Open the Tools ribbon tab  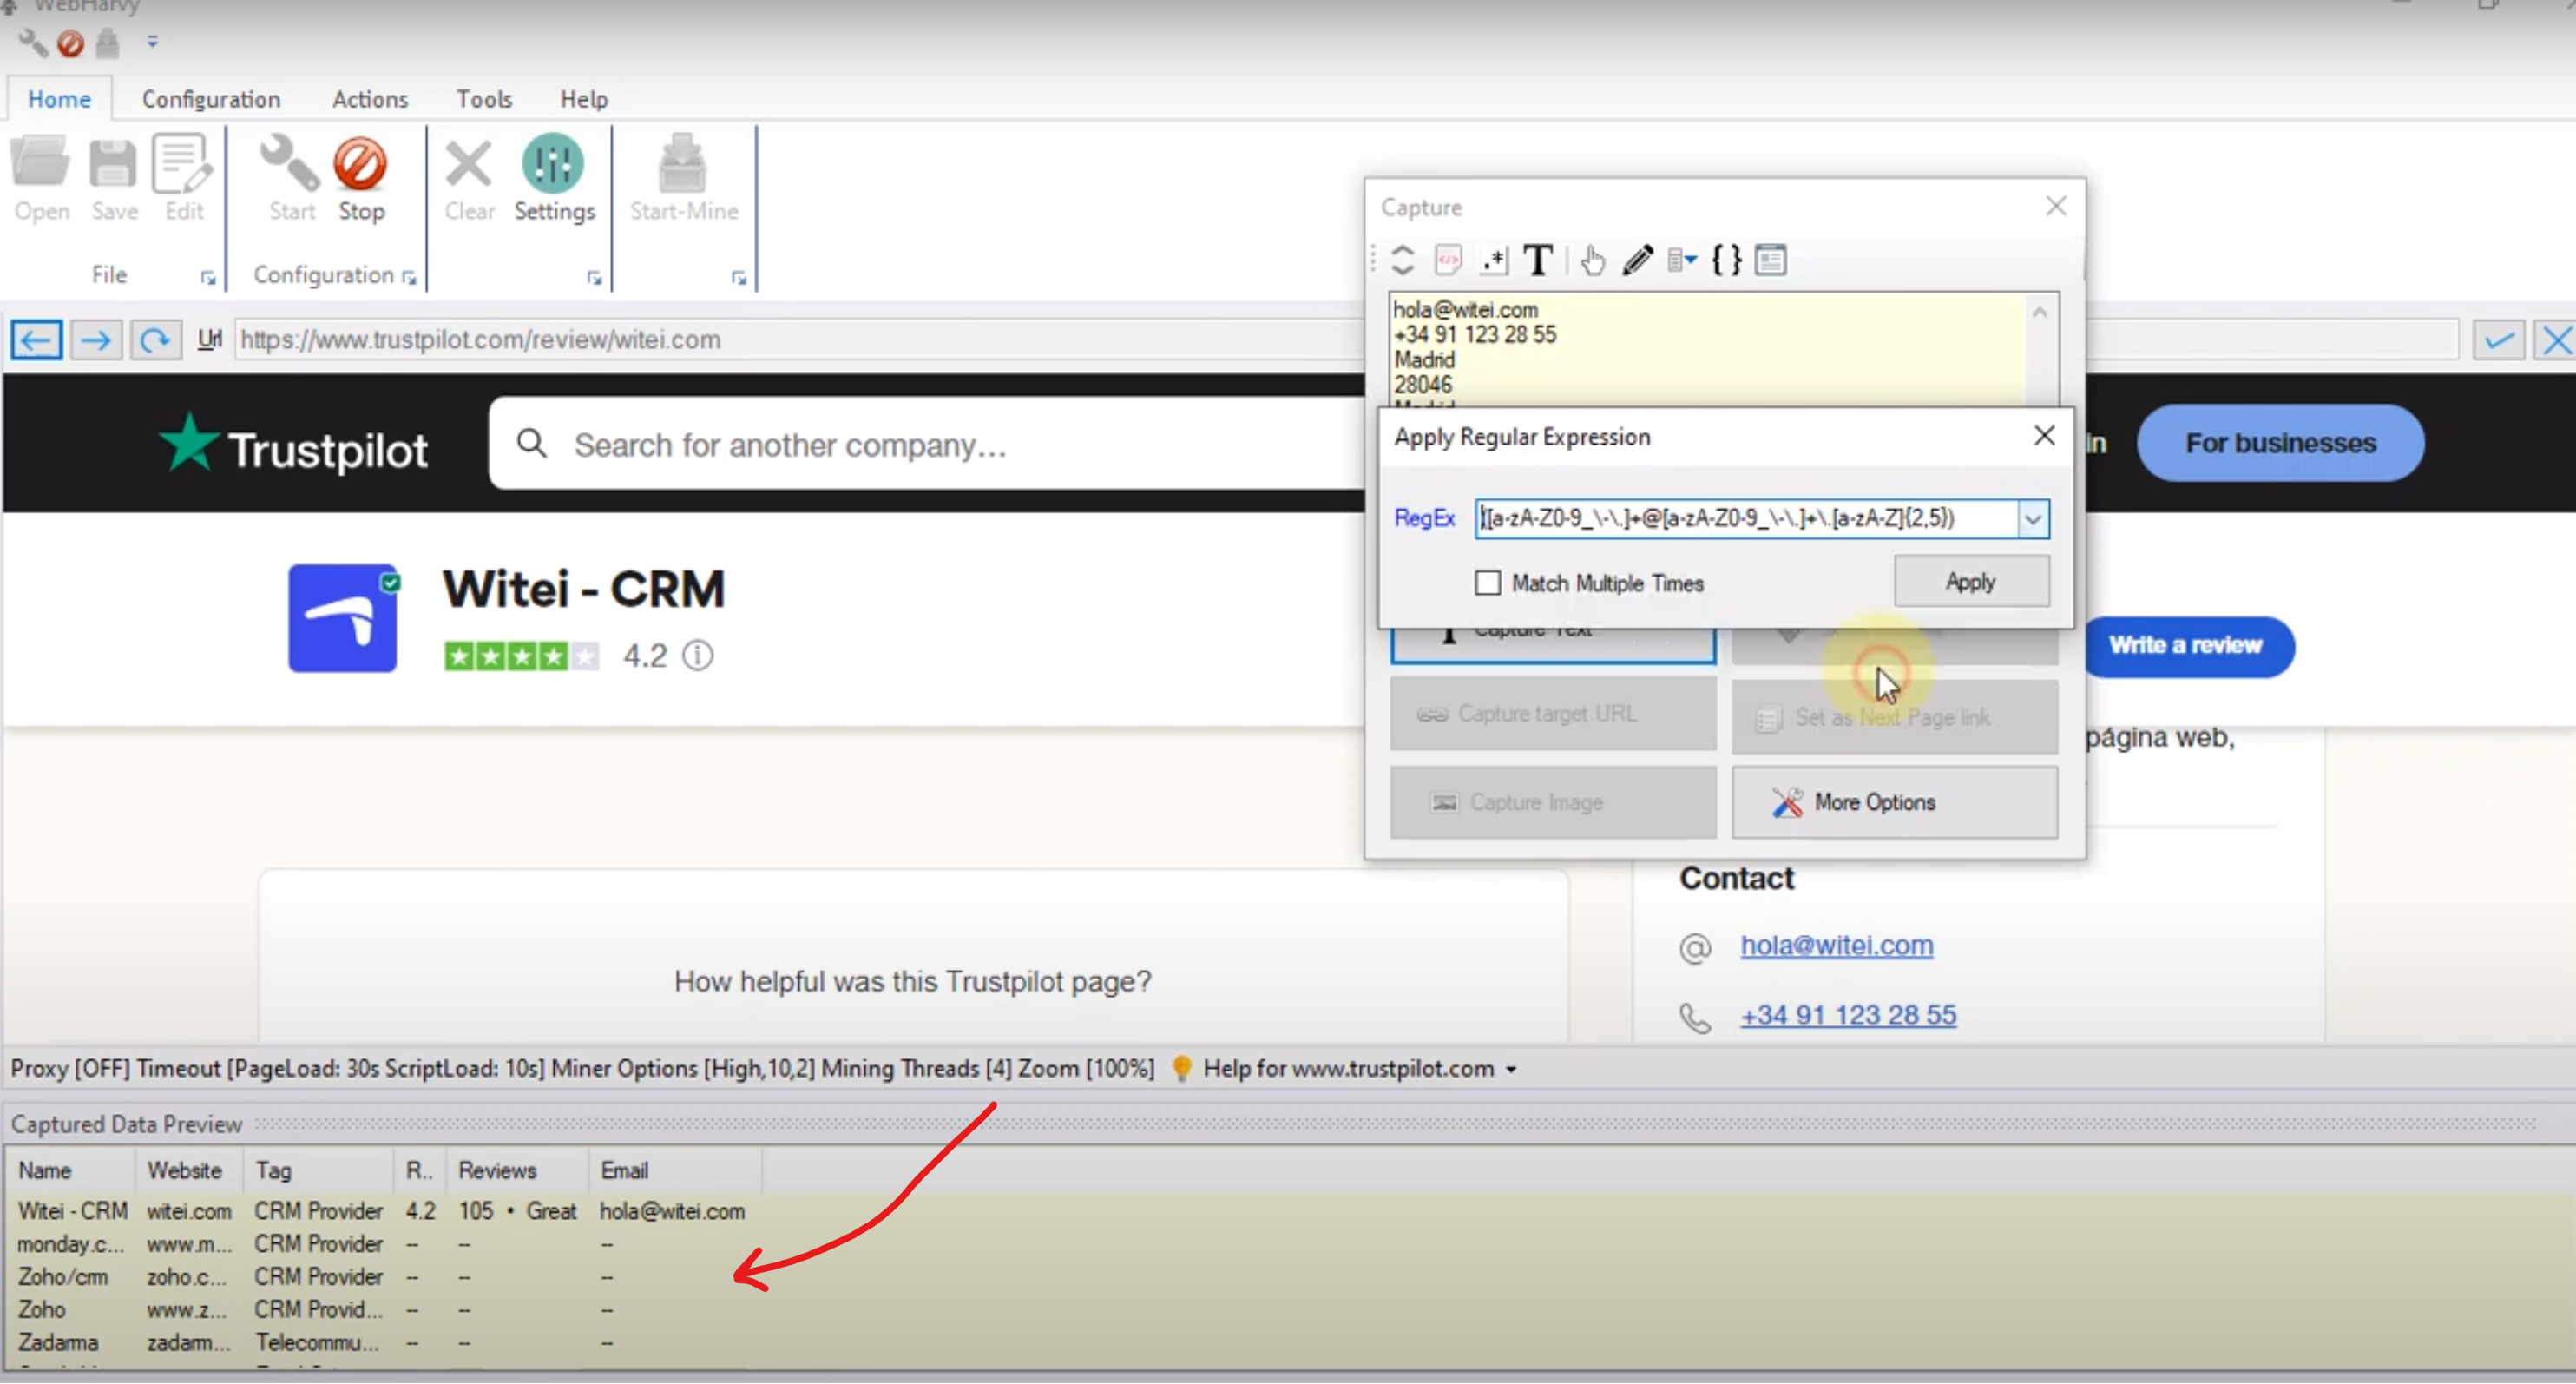pyautogui.click(x=484, y=99)
